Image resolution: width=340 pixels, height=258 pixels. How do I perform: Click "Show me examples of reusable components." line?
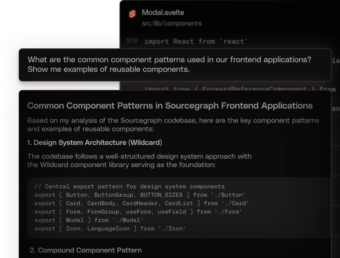[x=109, y=69]
